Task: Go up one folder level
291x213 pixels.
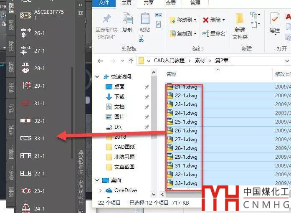Action: [131, 61]
